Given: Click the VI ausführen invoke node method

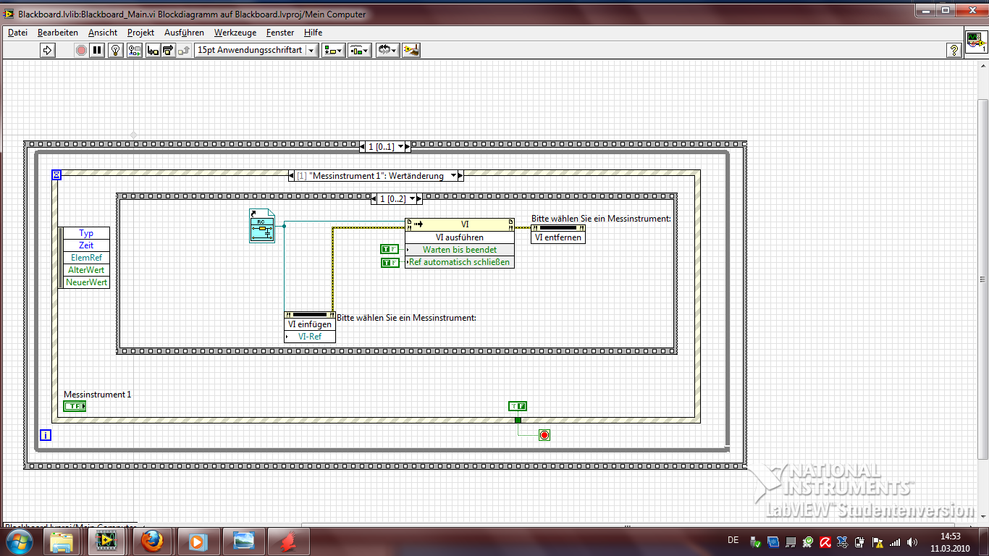Looking at the screenshot, I should pyautogui.click(x=460, y=237).
